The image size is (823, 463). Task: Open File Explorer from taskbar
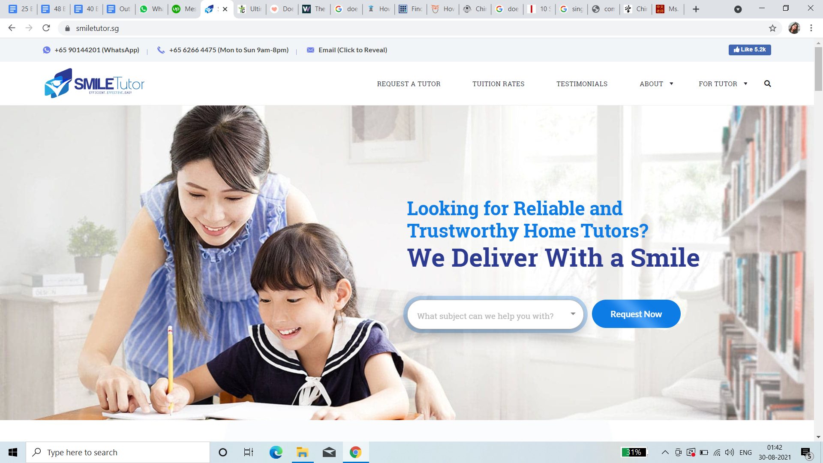302,452
